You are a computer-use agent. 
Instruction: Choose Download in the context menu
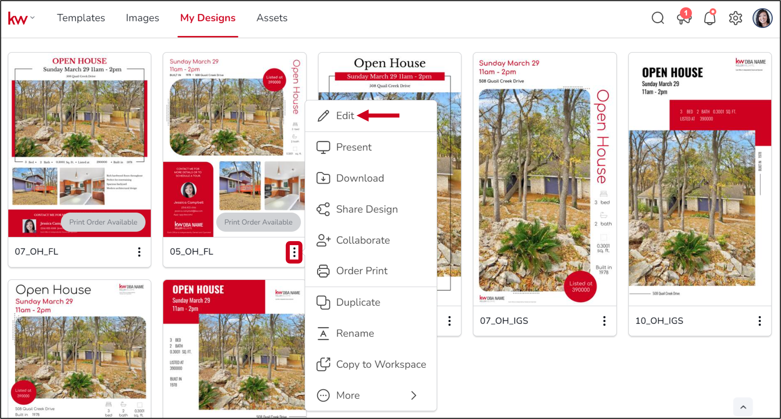point(360,178)
